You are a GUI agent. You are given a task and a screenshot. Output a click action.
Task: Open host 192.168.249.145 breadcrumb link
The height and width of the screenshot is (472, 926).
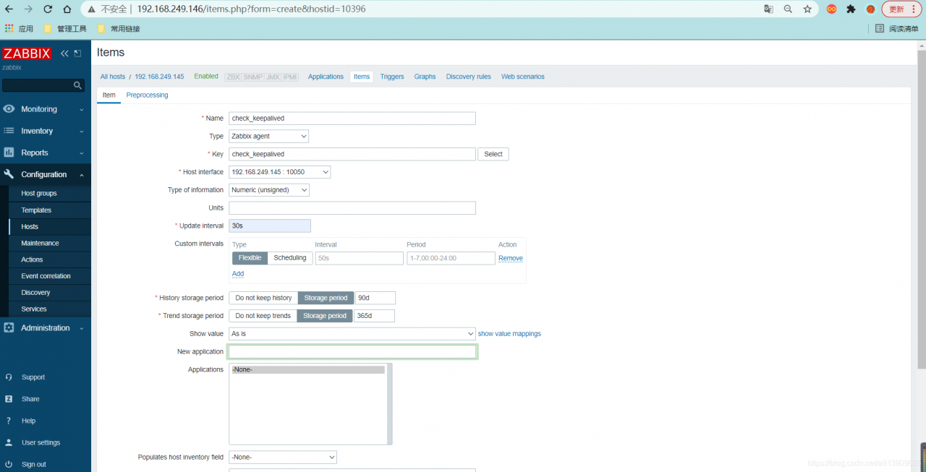(x=159, y=77)
